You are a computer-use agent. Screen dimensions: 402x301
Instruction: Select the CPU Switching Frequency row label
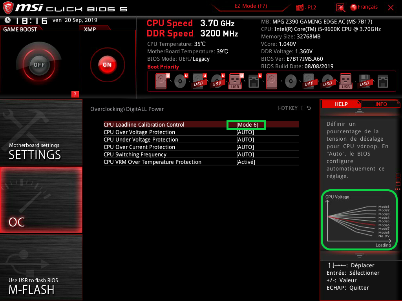[135, 154]
